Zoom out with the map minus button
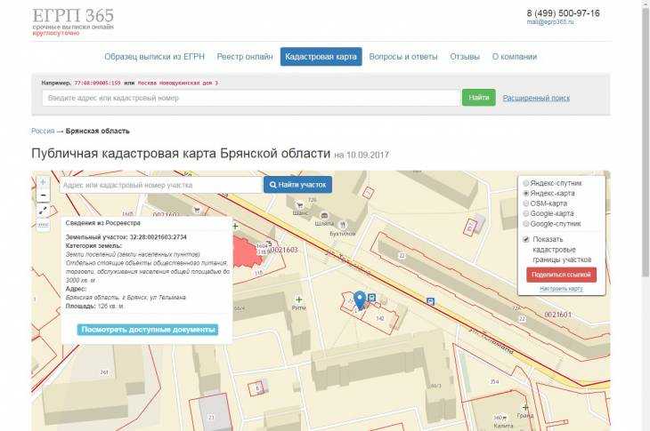This screenshot has width=650, height=431. (x=43, y=196)
